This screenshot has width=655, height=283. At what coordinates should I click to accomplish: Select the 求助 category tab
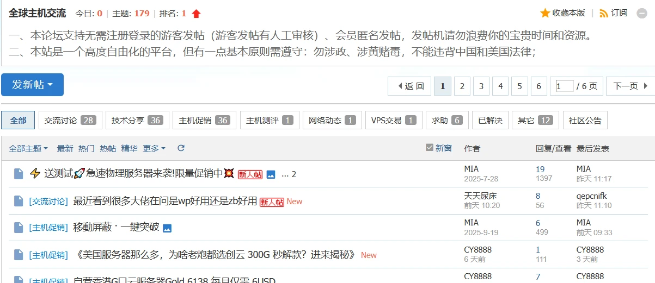[447, 120]
